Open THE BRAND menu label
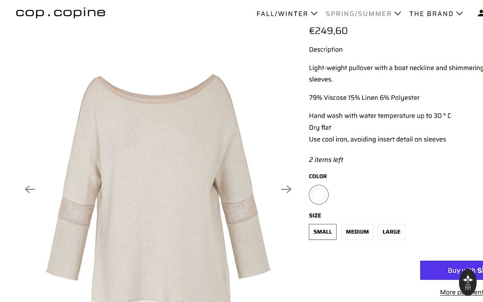483x302 pixels. (431, 14)
